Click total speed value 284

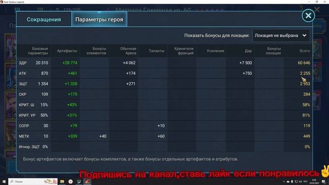pyautogui.click(x=306, y=94)
